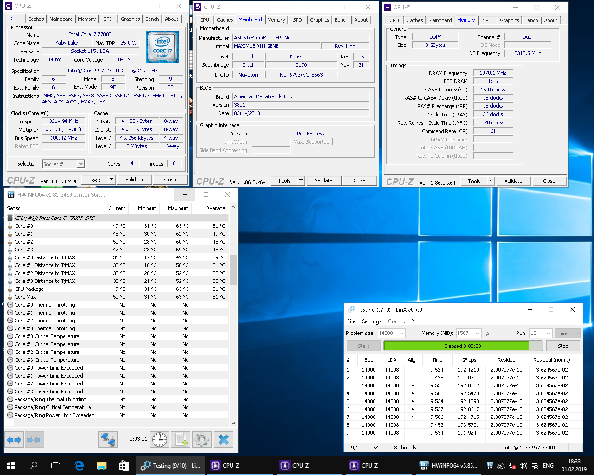Click the disconnected network tray icon
The width and height of the screenshot is (594, 475).
(x=512, y=466)
